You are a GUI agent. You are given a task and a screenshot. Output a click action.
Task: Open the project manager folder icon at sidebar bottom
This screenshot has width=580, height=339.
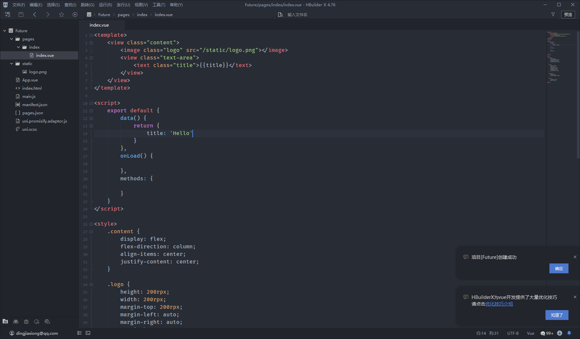tap(5, 322)
